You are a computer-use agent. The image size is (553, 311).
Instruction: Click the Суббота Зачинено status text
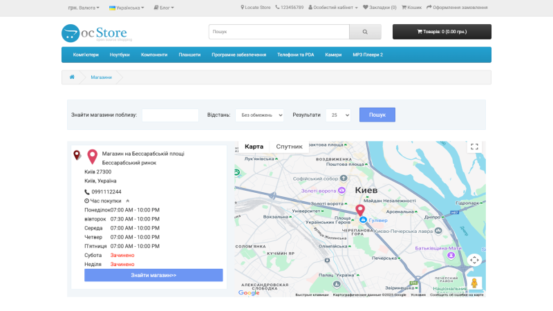point(122,255)
